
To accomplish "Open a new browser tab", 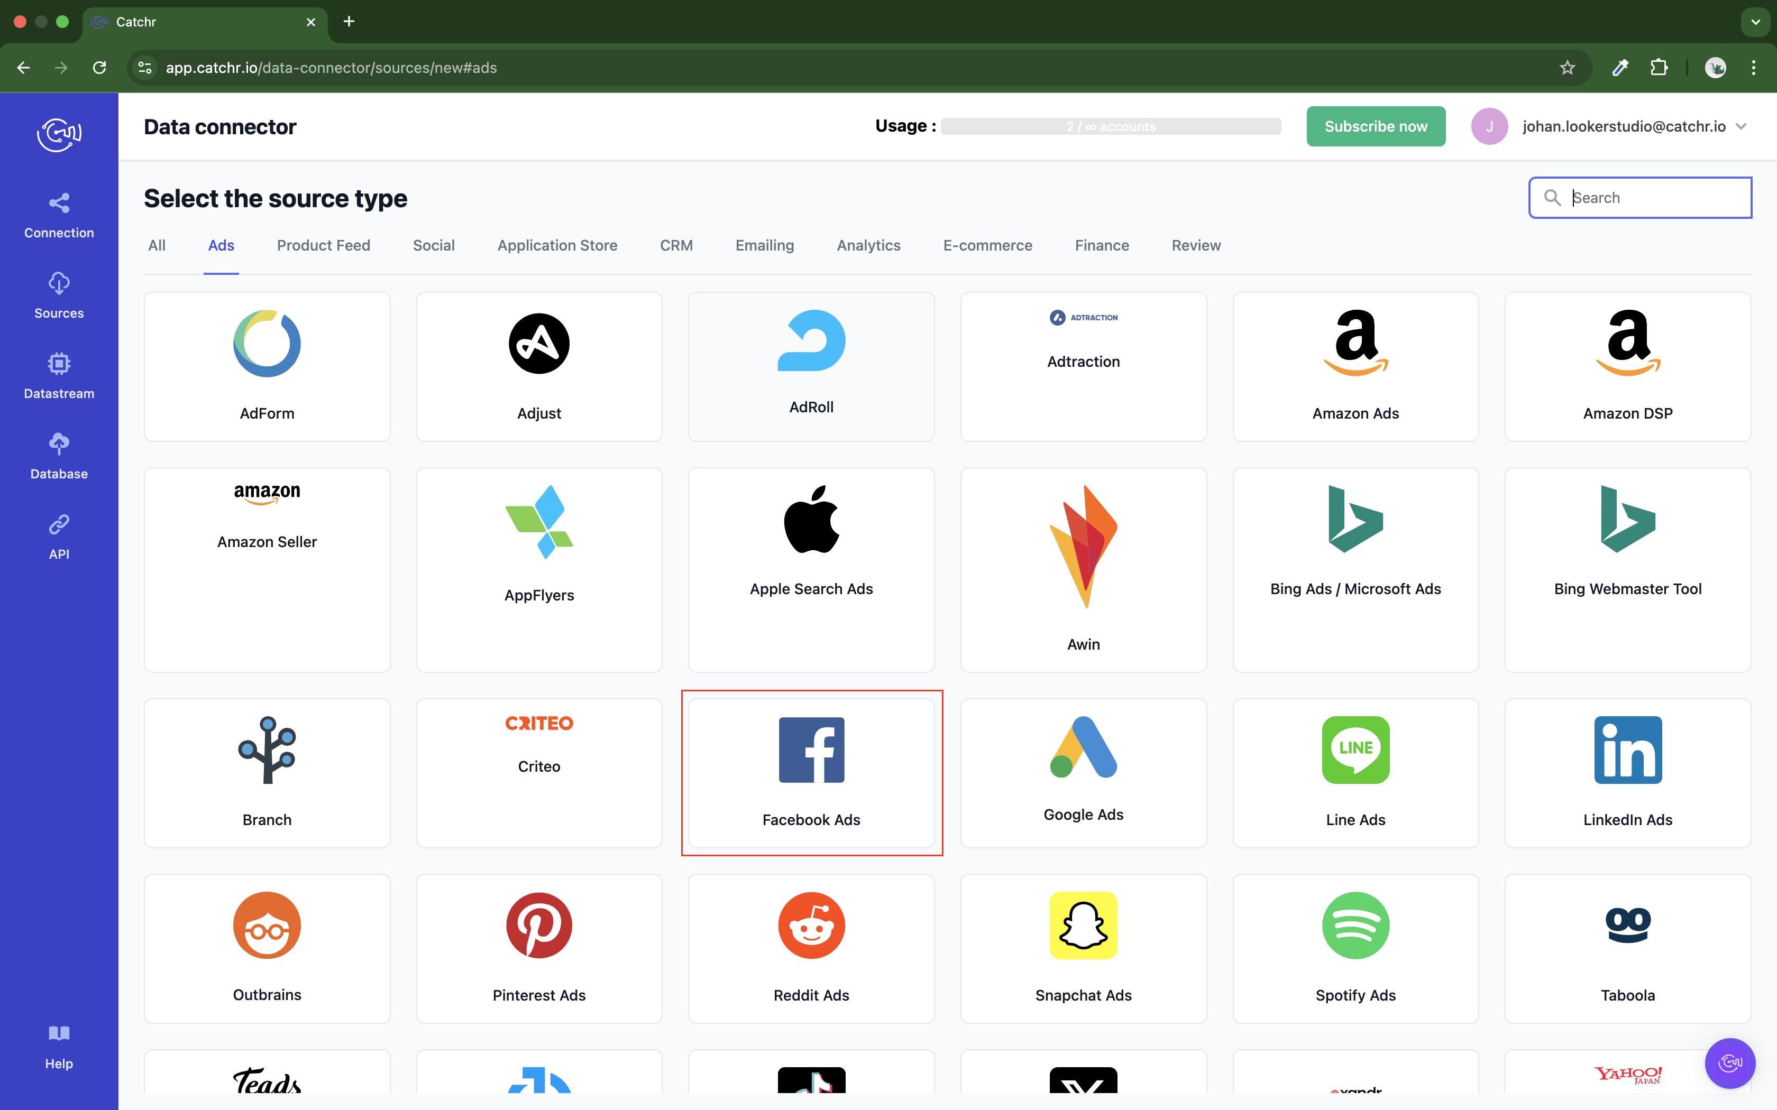I will click(x=349, y=21).
